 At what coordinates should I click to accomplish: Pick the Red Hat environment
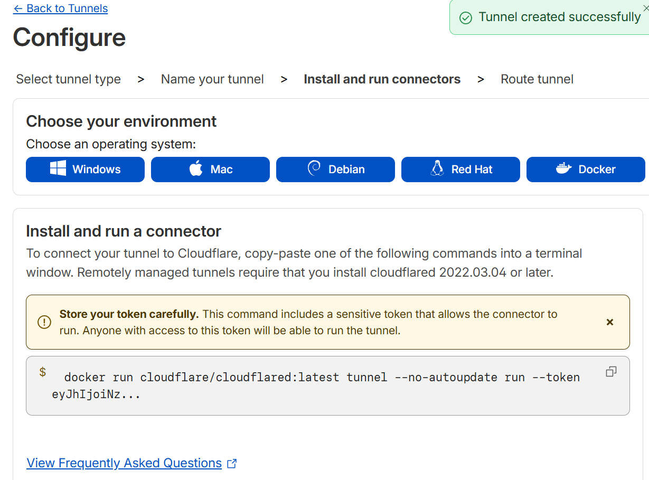[x=460, y=169]
